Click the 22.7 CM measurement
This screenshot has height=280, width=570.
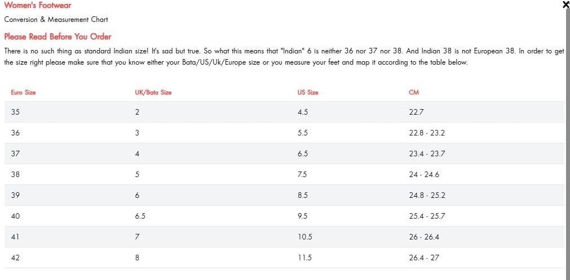(417, 112)
